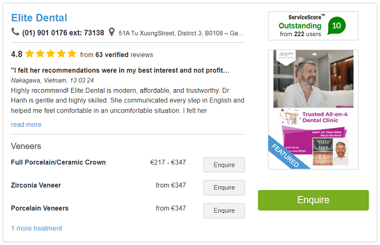
Task: Click the fifth yellow rating star
Action: [72, 54]
